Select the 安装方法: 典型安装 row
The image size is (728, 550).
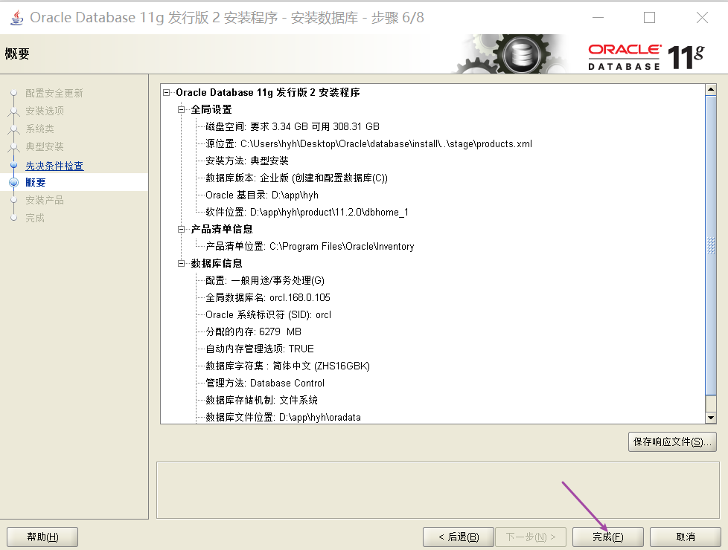(247, 161)
